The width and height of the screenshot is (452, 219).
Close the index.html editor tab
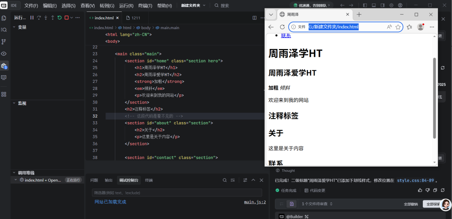pyautogui.click(x=117, y=18)
